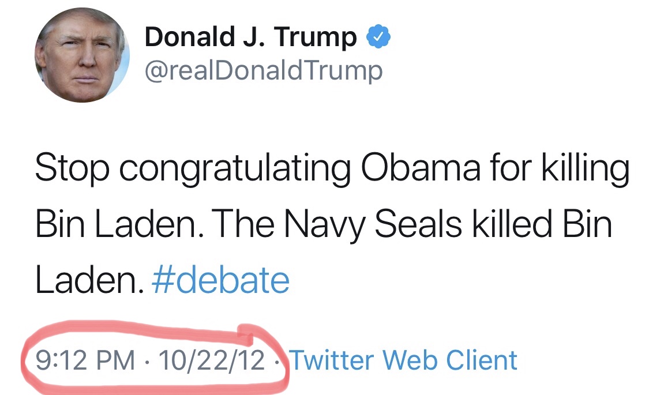
Task: Click the word 'Twitter' in the source label
Action: [332, 360]
